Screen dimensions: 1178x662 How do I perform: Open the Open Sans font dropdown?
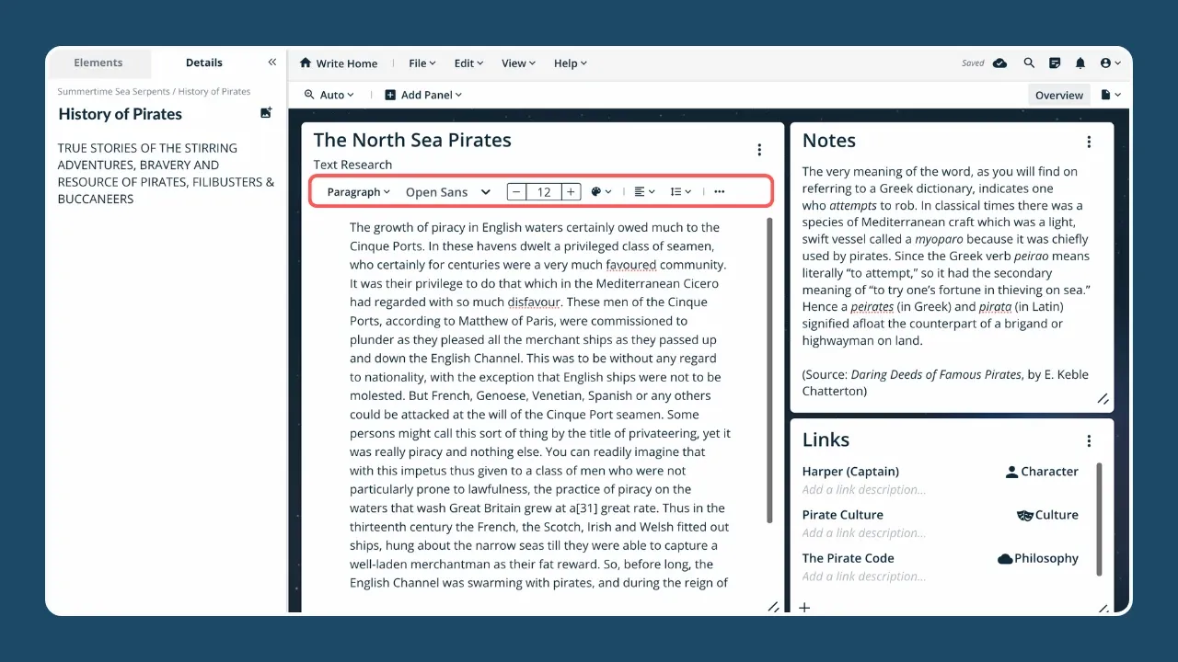[448, 192]
